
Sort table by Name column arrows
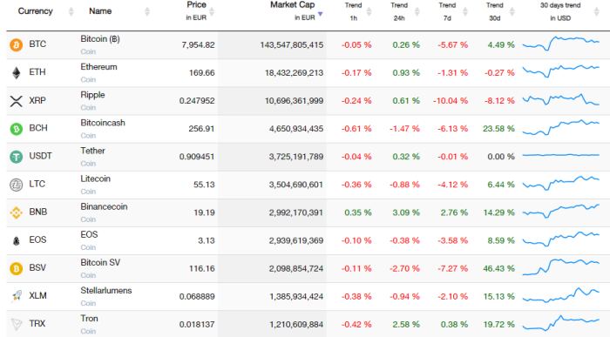[x=147, y=11]
